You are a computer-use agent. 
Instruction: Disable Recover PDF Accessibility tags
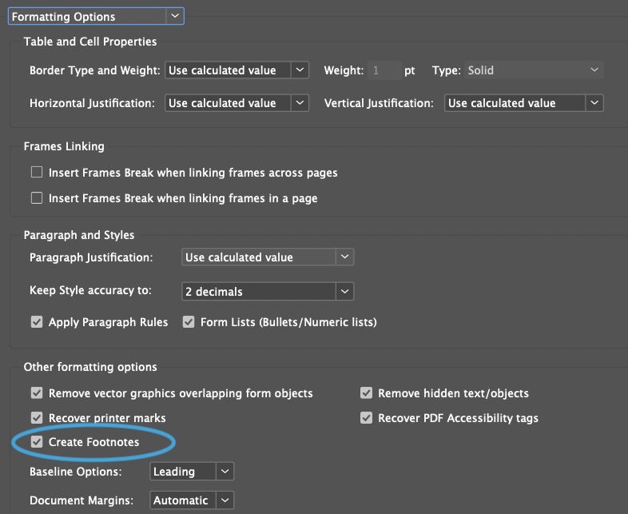click(x=366, y=418)
